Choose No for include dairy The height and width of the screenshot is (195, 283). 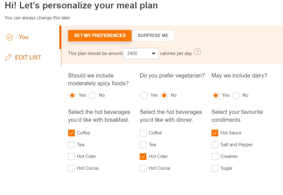236,95
